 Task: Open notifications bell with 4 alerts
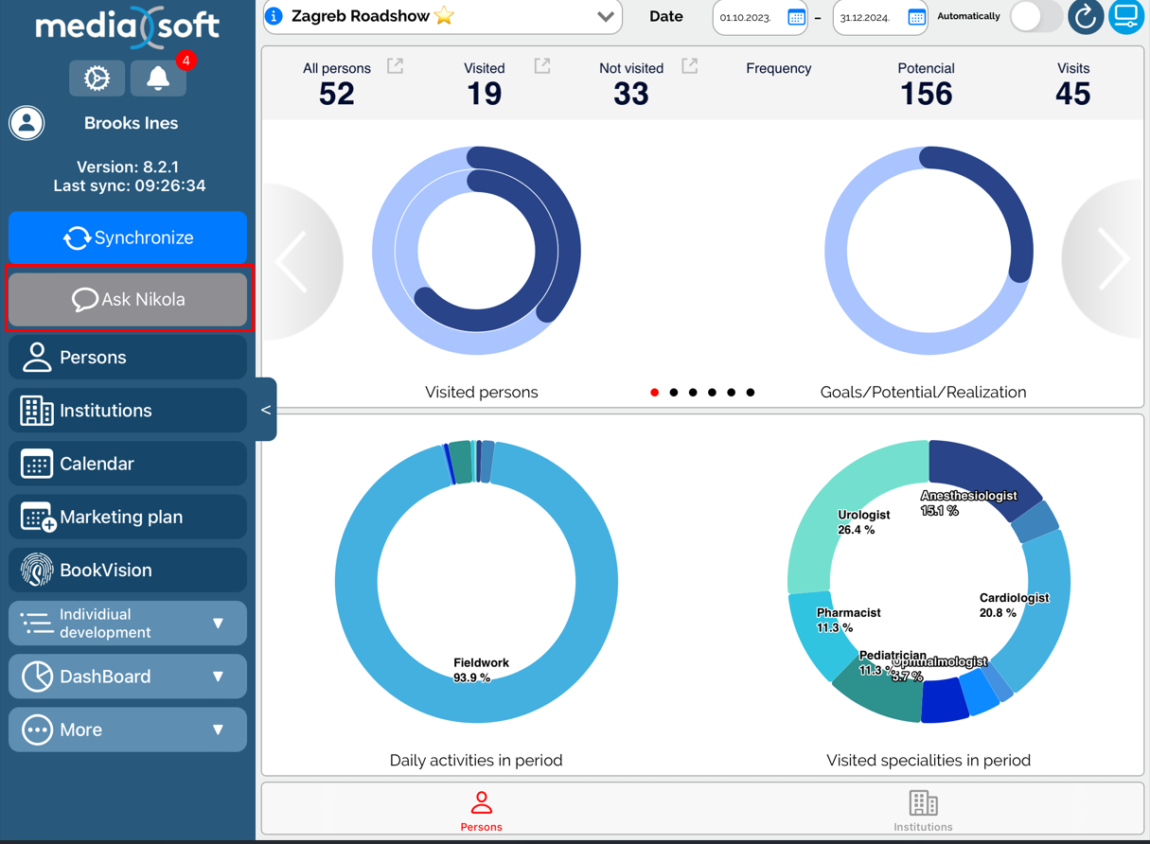[158, 79]
